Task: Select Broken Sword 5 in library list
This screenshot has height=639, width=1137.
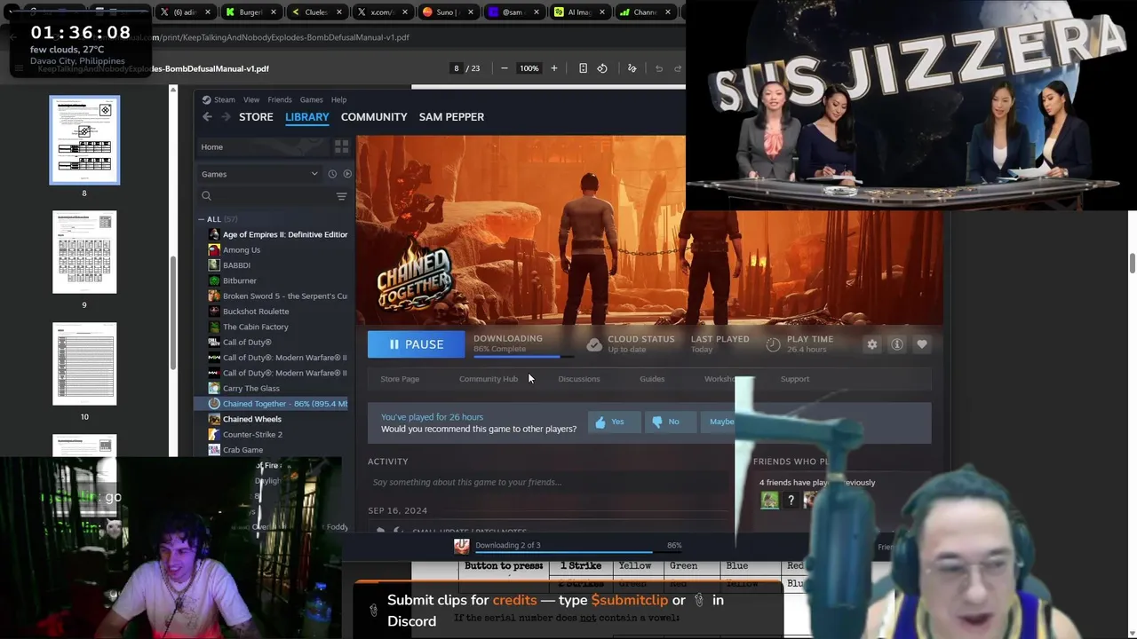Action: click(x=277, y=296)
